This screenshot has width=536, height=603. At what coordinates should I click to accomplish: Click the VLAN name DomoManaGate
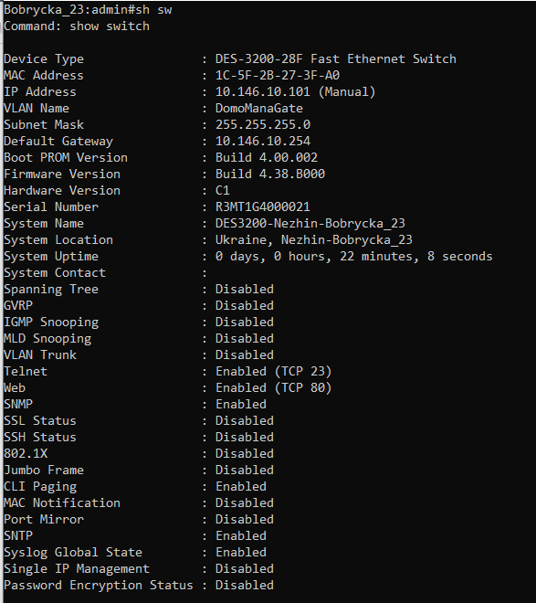259,109
